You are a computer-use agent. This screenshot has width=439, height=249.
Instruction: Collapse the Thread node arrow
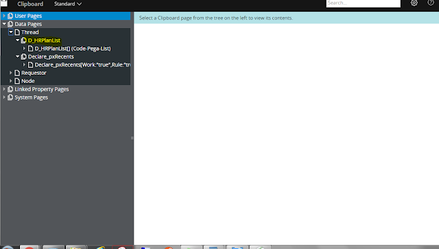coord(11,32)
